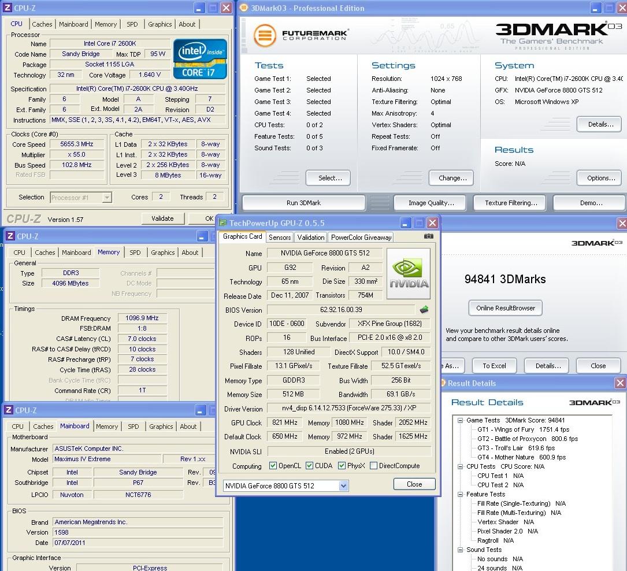Click System Details... button in 3DMark03

click(599, 124)
